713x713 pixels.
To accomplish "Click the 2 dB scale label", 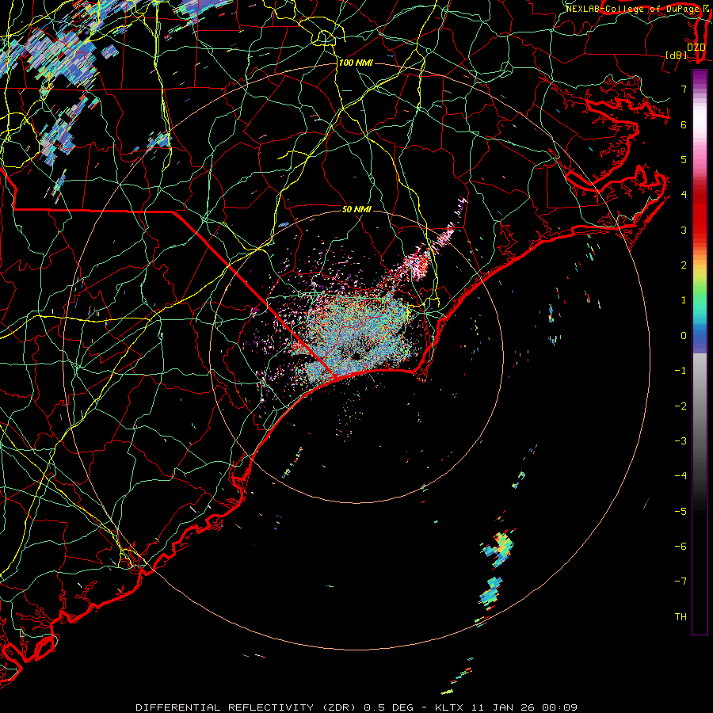I will (684, 265).
